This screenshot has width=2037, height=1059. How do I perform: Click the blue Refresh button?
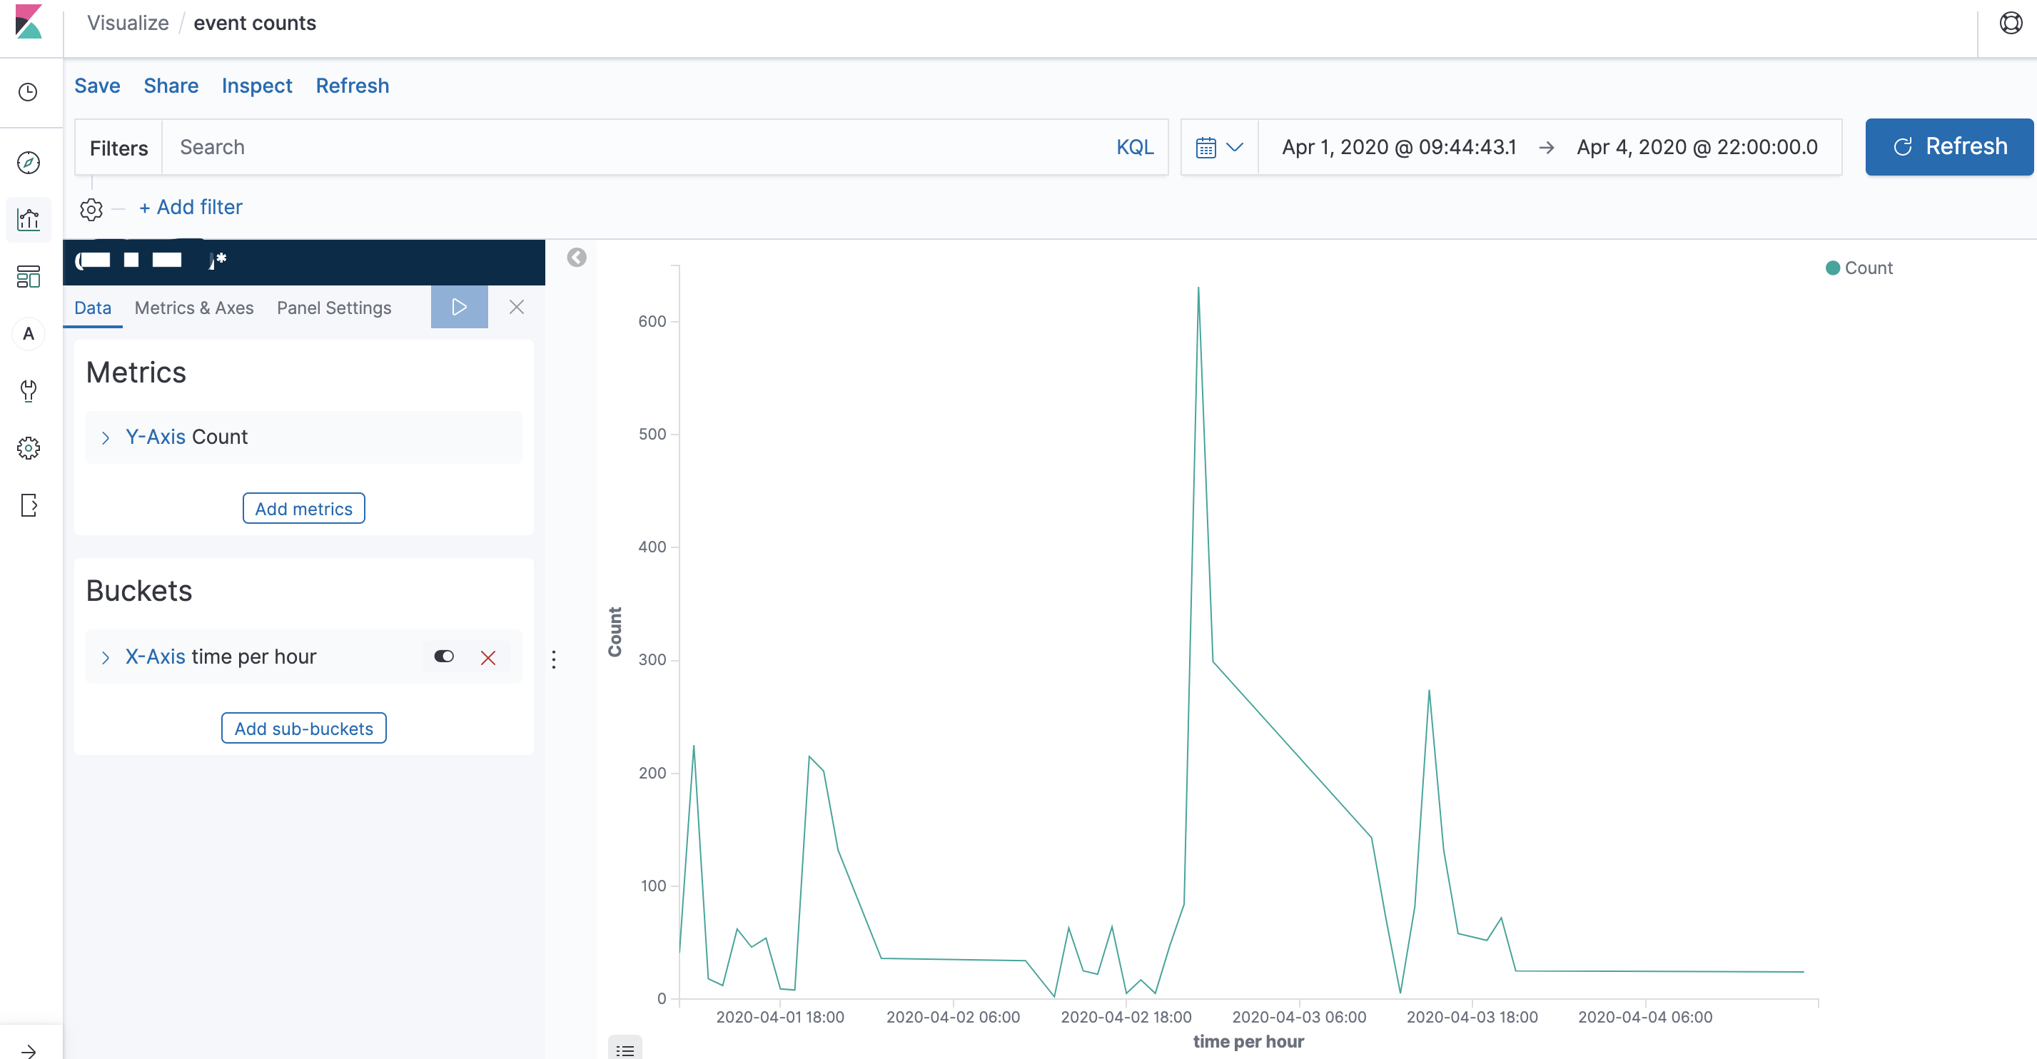click(1948, 147)
